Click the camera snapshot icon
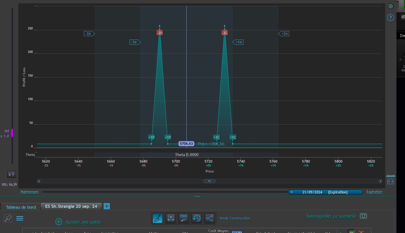This screenshot has height=233, width=405. coord(363,216)
